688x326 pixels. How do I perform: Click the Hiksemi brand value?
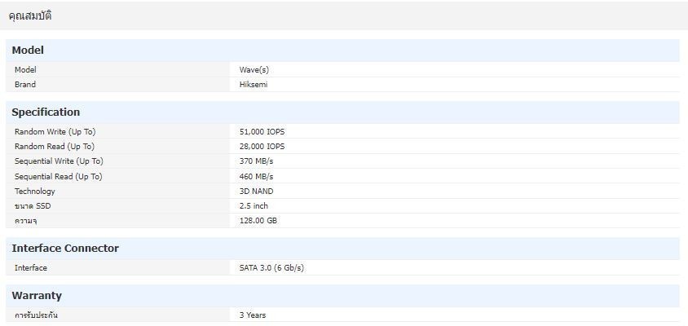[x=253, y=85]
